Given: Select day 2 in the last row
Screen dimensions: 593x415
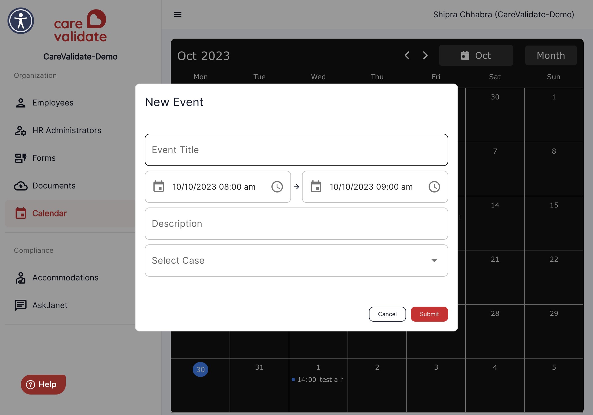Looking at the screenshot, I should pyautogui.click(x=377, y=367).
